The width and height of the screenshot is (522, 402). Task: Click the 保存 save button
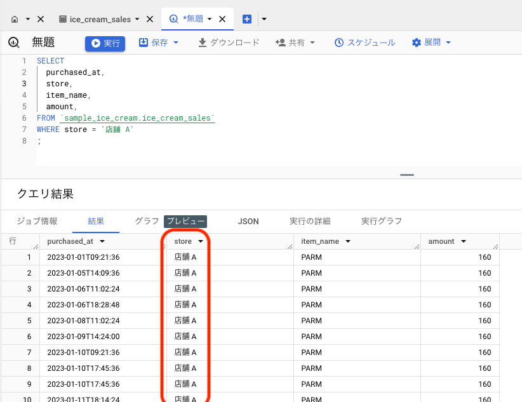153,43
